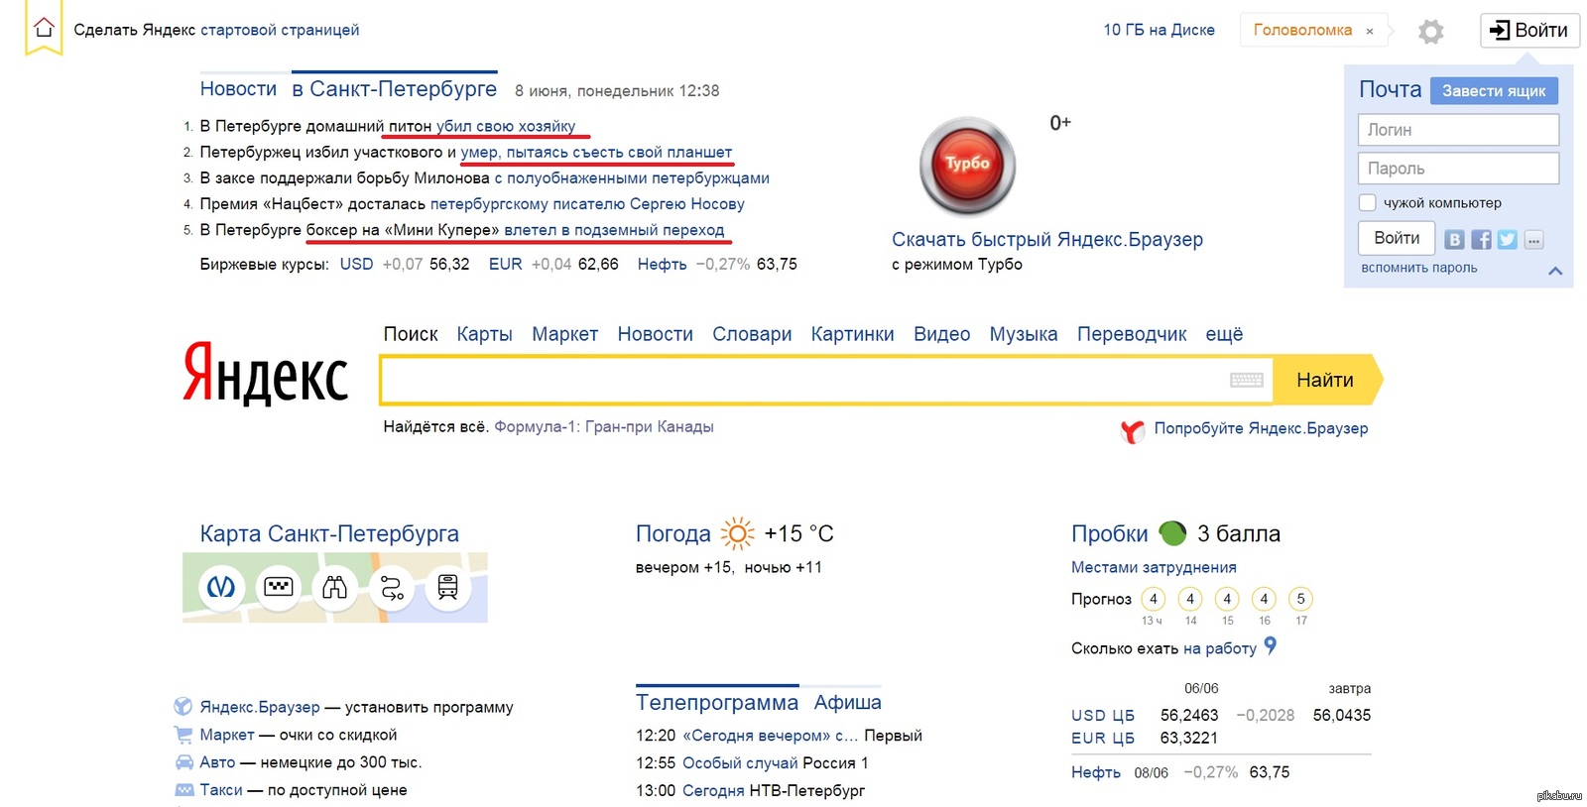This screenshot has height=807, width=1587.
Task: Open Карты service
Action: 484,334
